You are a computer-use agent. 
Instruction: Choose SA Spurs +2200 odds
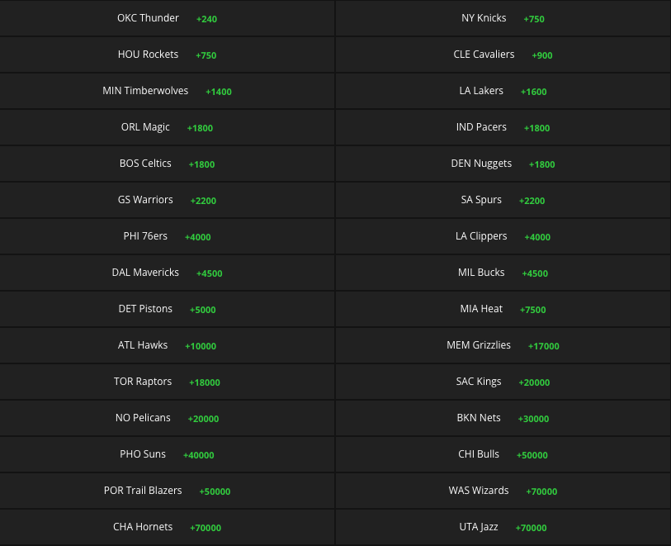coord(503,201)
